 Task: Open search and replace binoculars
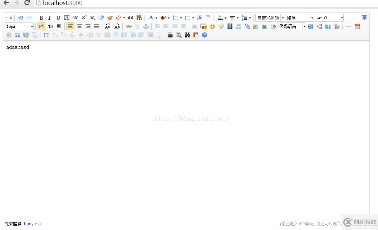pyautogui.click(x=187, y=35)
